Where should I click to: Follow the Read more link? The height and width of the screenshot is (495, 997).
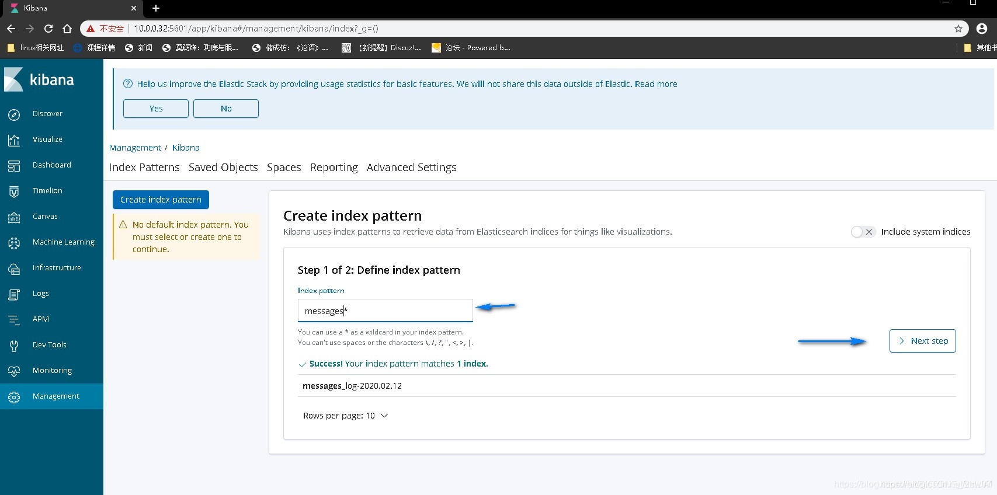[656, 84]
